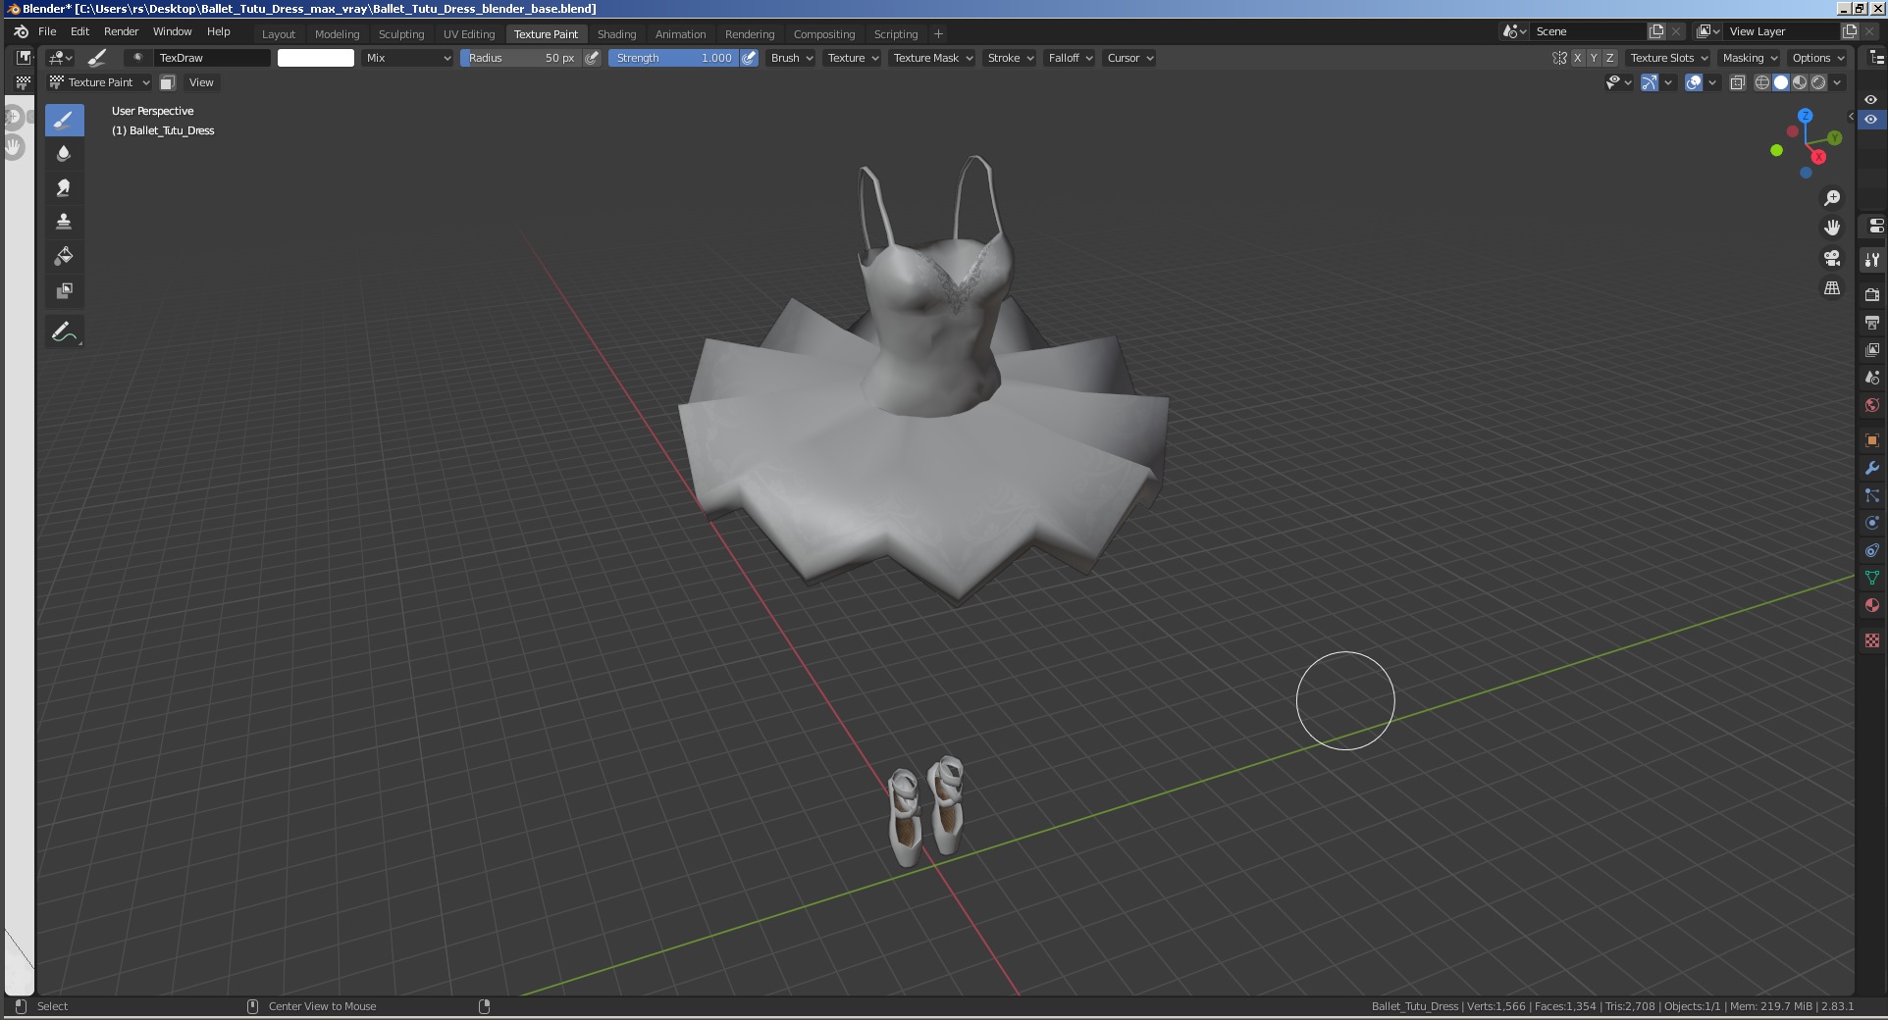Open the Active Tool properties tab
The image size is (1888, 1020).
[x=1872, y=260]
